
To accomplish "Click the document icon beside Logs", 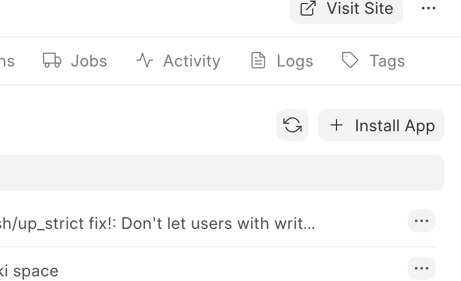I will 258,60.
